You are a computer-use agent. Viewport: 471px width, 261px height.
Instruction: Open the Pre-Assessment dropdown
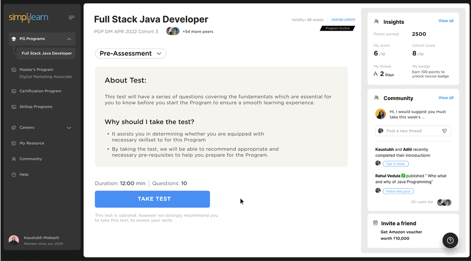130,53
